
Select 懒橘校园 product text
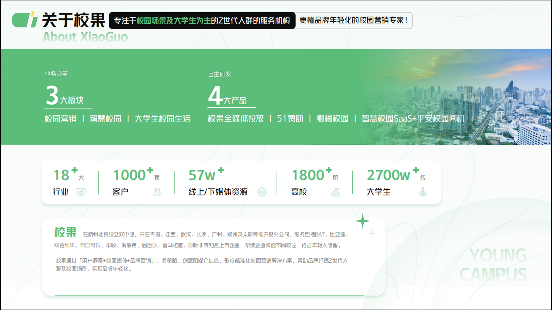333,118
